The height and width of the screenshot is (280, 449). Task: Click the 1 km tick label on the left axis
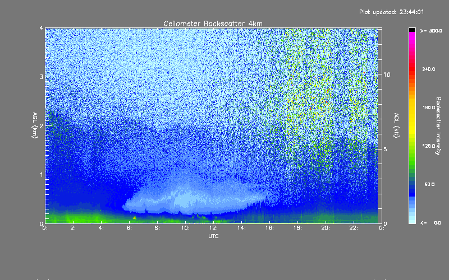(x=42, y=175)
